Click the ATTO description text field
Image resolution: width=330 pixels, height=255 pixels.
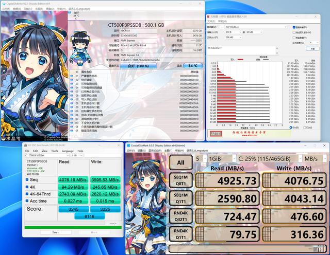242,50
